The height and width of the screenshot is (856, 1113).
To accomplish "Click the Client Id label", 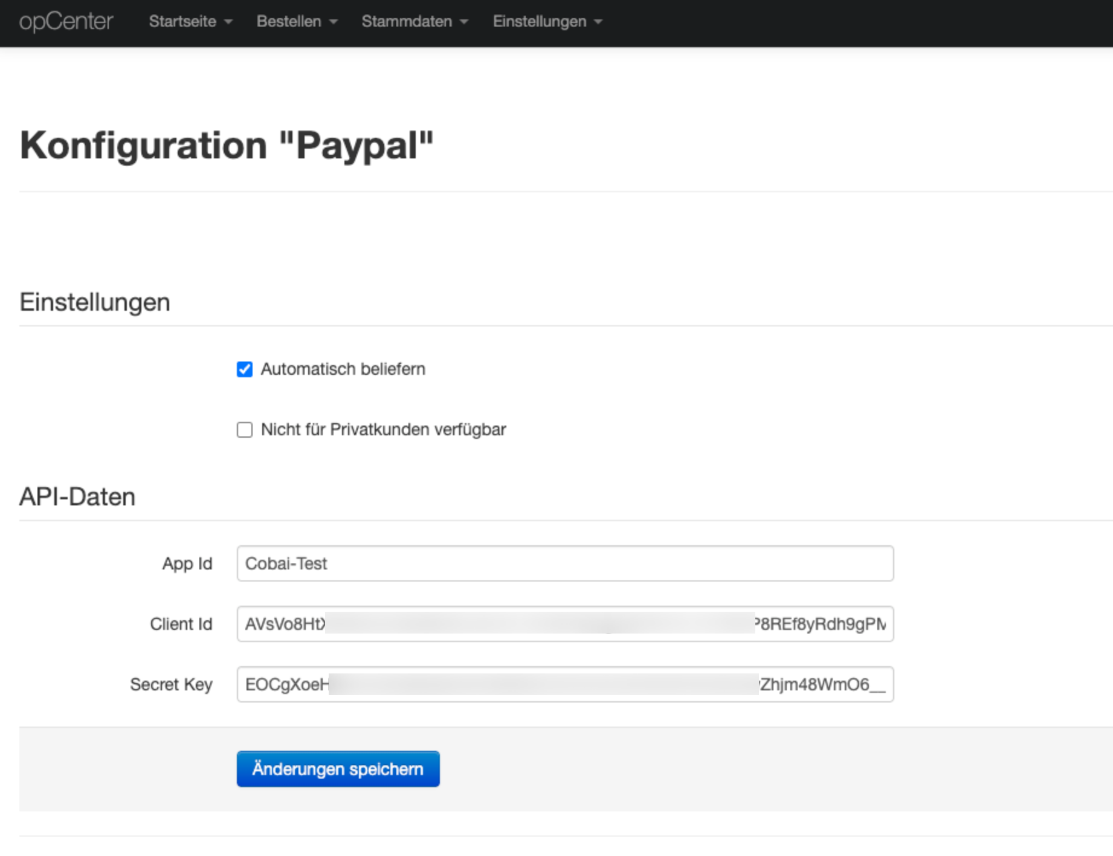I will click(181, 624).
